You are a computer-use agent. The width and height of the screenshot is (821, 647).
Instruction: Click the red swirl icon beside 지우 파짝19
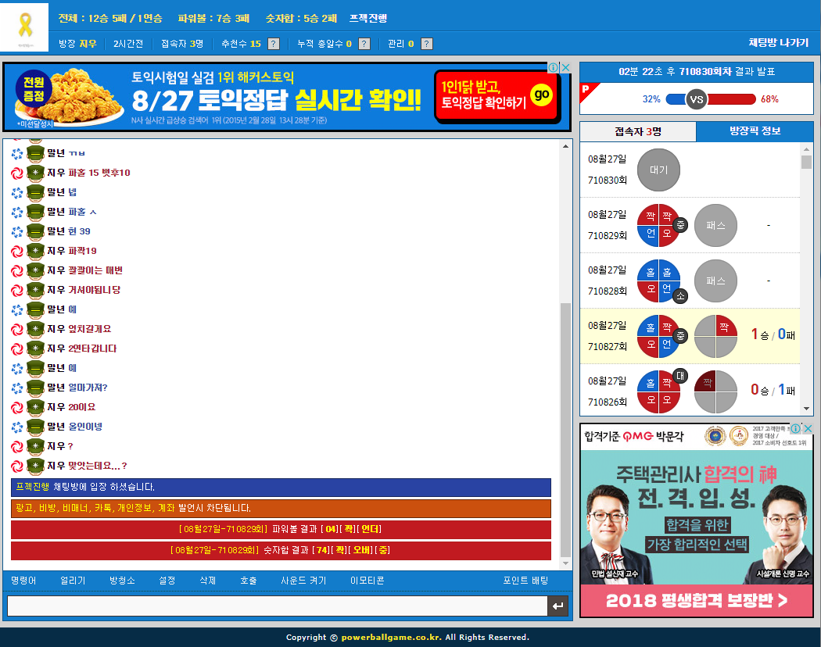[x=17, y=251]
